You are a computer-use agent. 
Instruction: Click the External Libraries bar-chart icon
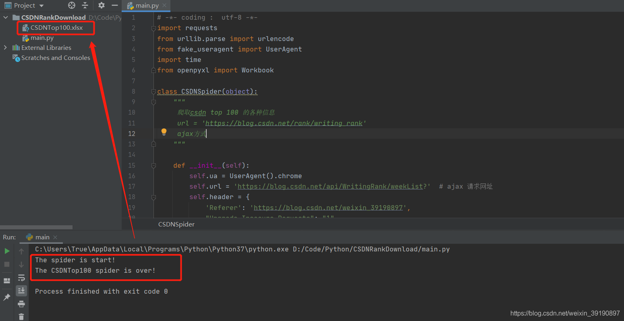[x=16, y=48]
